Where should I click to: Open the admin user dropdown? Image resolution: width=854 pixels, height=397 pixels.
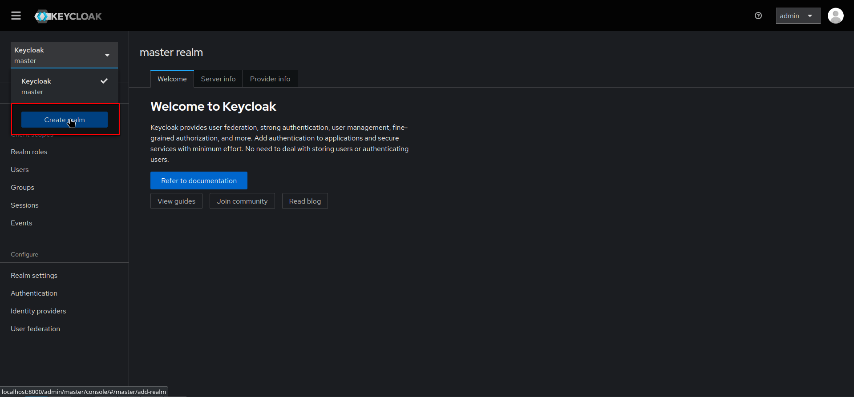pyautogui.click(x=798, y=16)
